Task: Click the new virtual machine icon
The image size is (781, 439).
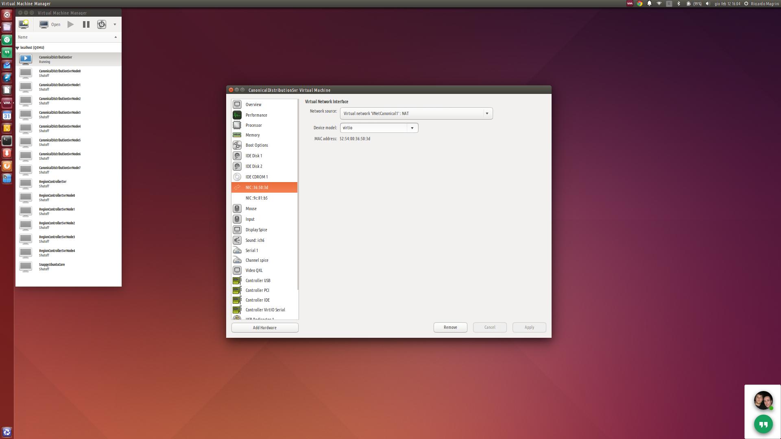Action: pyautogui.click(x=24, y=24)
